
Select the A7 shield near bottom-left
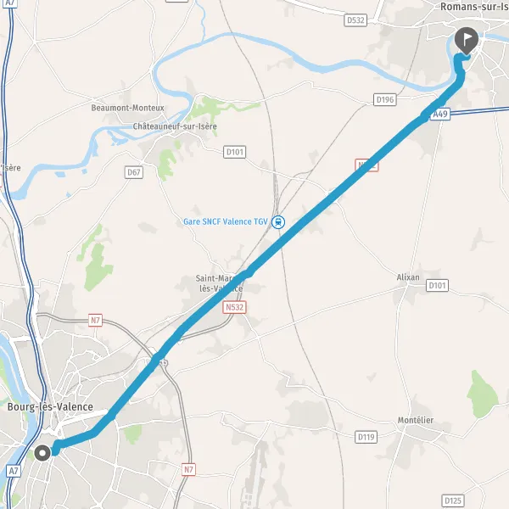click(x=14, y=471)
